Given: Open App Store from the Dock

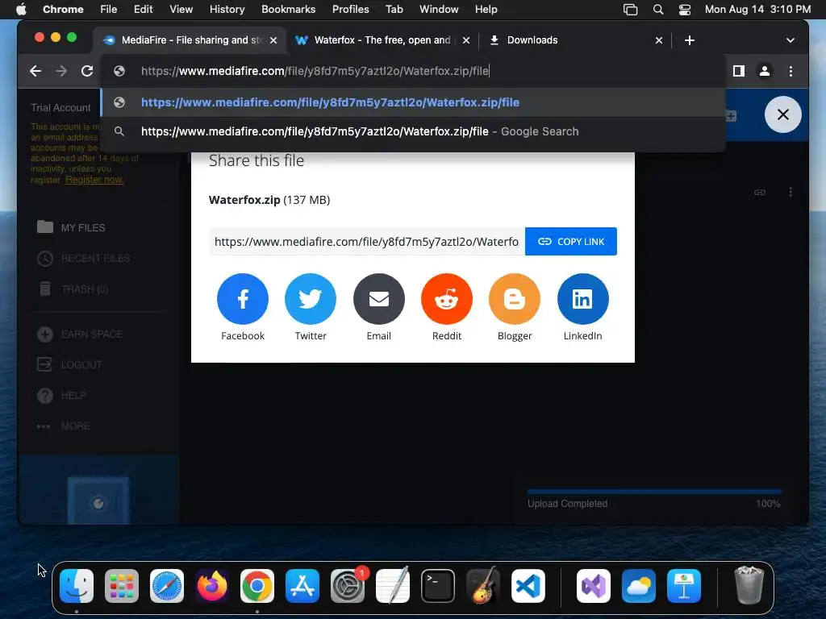Looking at the screenshot, I should 302,586.
